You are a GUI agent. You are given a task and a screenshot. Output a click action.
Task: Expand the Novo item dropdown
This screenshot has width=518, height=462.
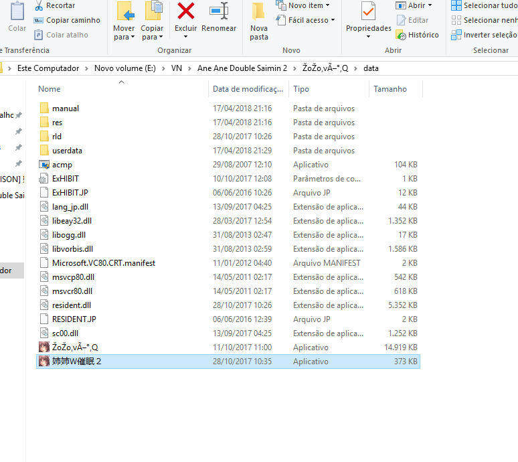coord(303,5)
